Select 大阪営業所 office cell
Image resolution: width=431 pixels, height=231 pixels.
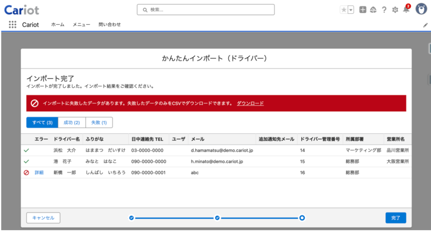(398, 161)
